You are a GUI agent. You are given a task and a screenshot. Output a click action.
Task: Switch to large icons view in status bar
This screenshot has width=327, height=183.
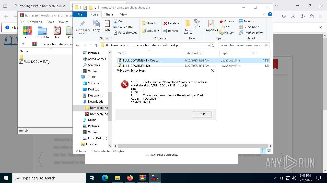[269, 151]
